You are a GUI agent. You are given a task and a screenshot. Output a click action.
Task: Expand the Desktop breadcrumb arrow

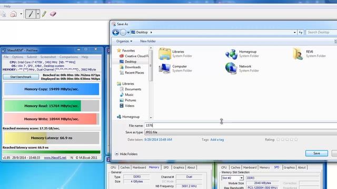(151, 33)
